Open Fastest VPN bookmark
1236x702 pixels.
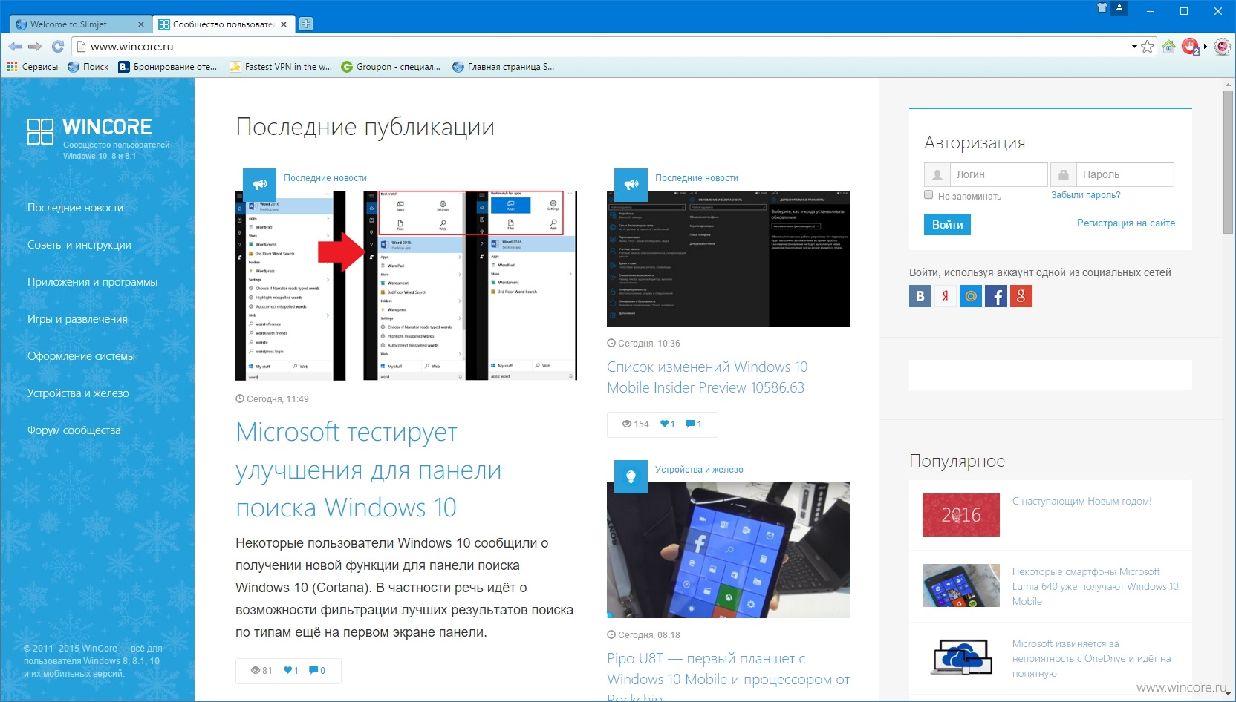pos(281,67)
